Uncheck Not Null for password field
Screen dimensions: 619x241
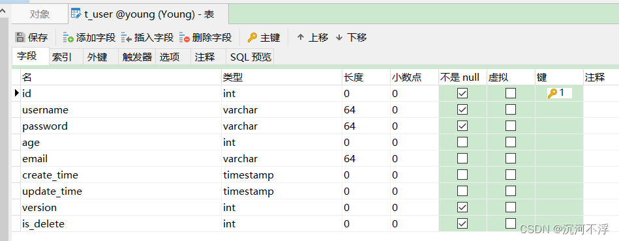pos(462,126)
